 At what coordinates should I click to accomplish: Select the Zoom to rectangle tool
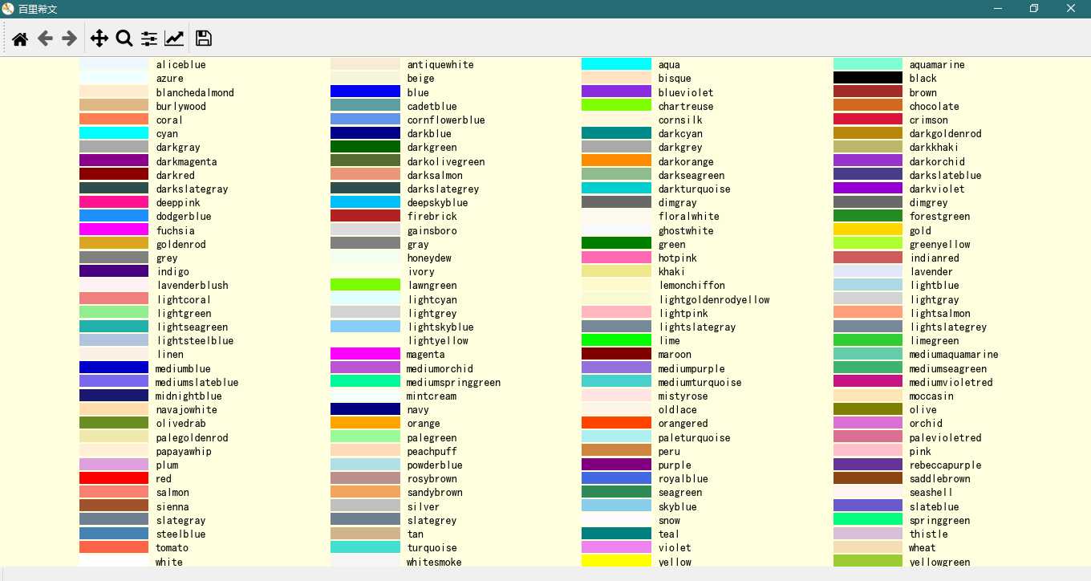(x=124, y=39)
